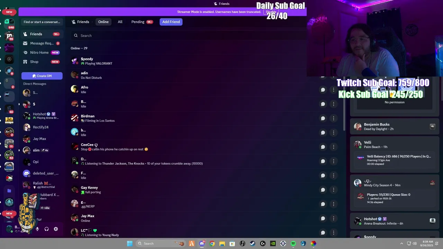The height and width of the screenshot is (249, 443).
Task: Open More menu for friend F...
Action: [333, 176]
